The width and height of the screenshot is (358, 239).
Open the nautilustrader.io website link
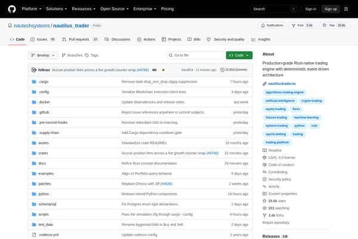(x=282, y=84)
